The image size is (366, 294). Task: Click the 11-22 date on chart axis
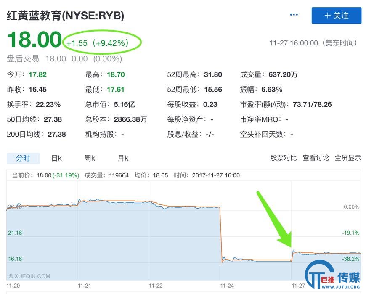(x=156, y=286)
